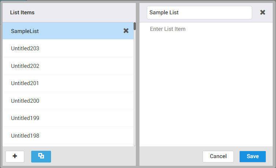Viewport: 276px width, 168px height.
Task: Delete the SampleList entry with its X icon
Action: pos(126,31)
